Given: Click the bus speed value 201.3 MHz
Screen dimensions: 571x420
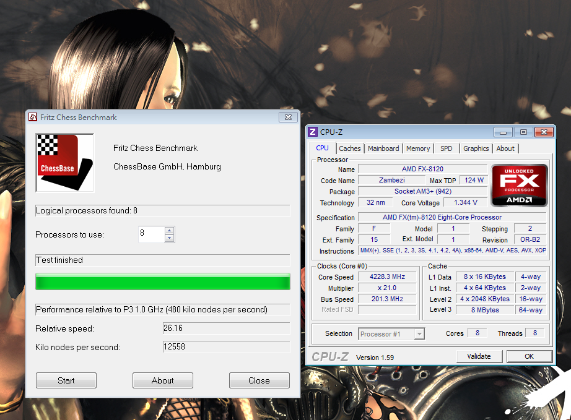Looking at the screenshot, I should pyautogui.click(x=387, y=299).
